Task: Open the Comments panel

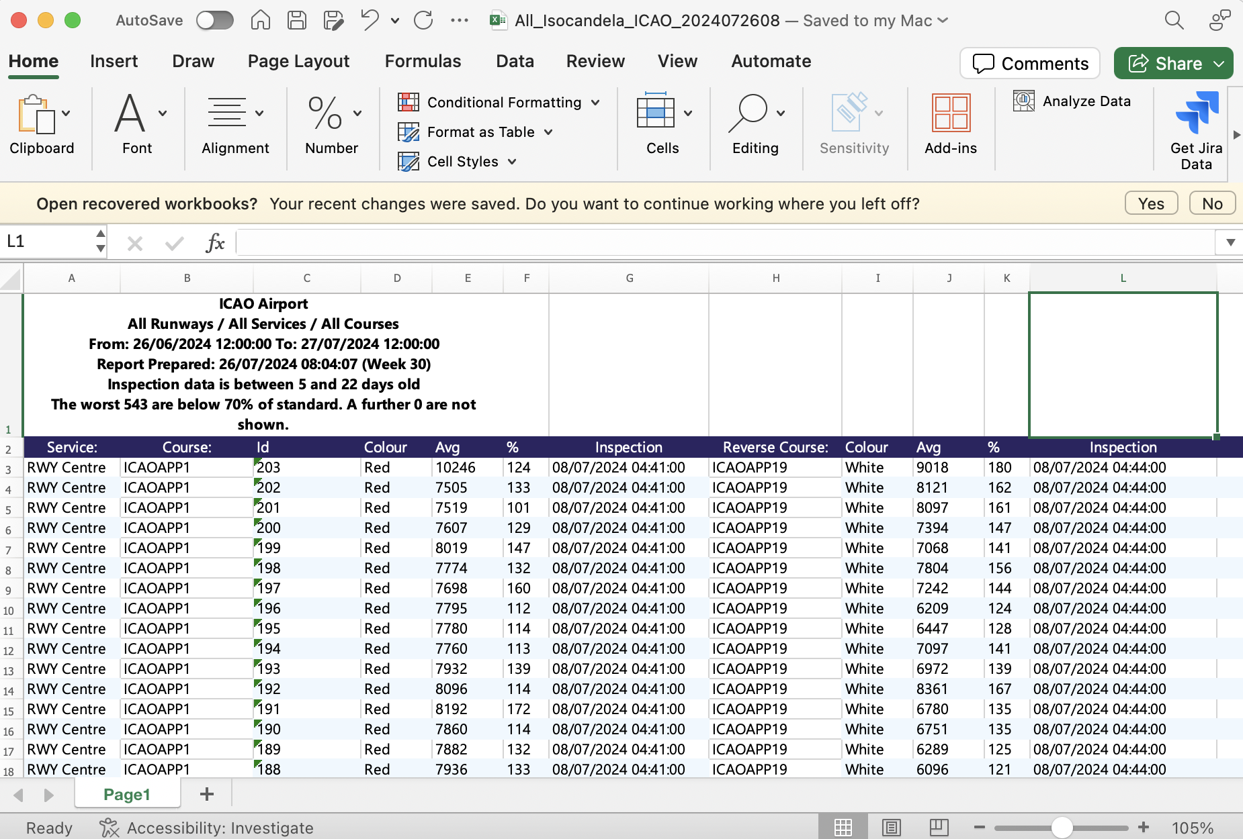Action: [1030, 63]
